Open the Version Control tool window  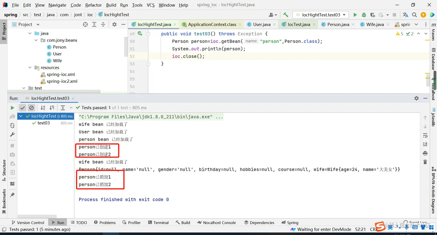pyautogui.click(x=27, y=223)
